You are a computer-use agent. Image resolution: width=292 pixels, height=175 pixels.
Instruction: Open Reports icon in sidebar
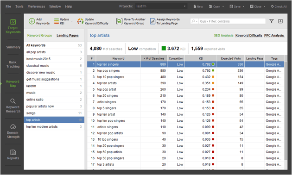13,152
